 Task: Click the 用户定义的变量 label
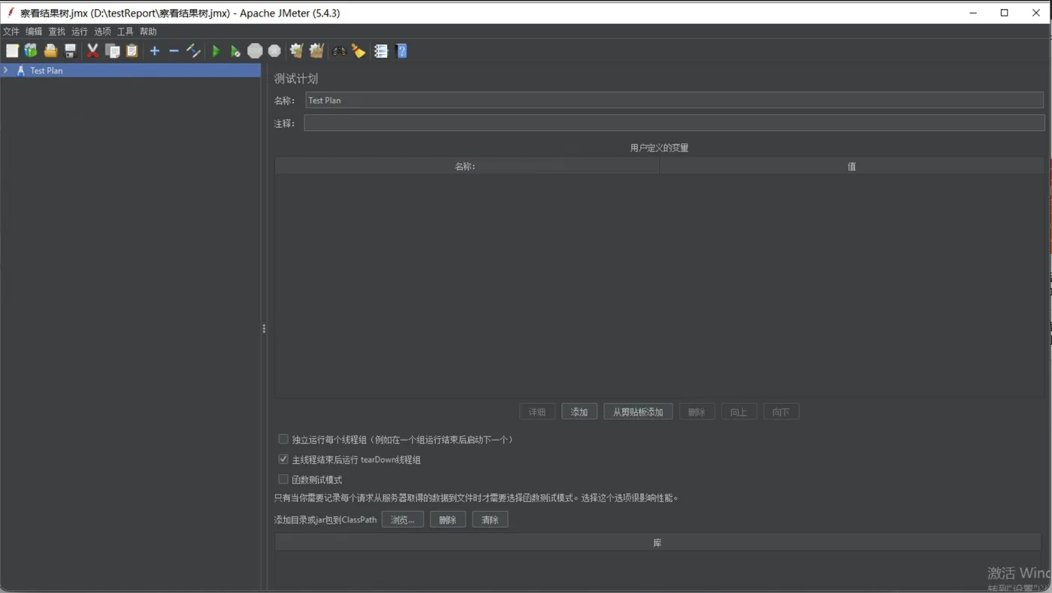tap(659, 148)
